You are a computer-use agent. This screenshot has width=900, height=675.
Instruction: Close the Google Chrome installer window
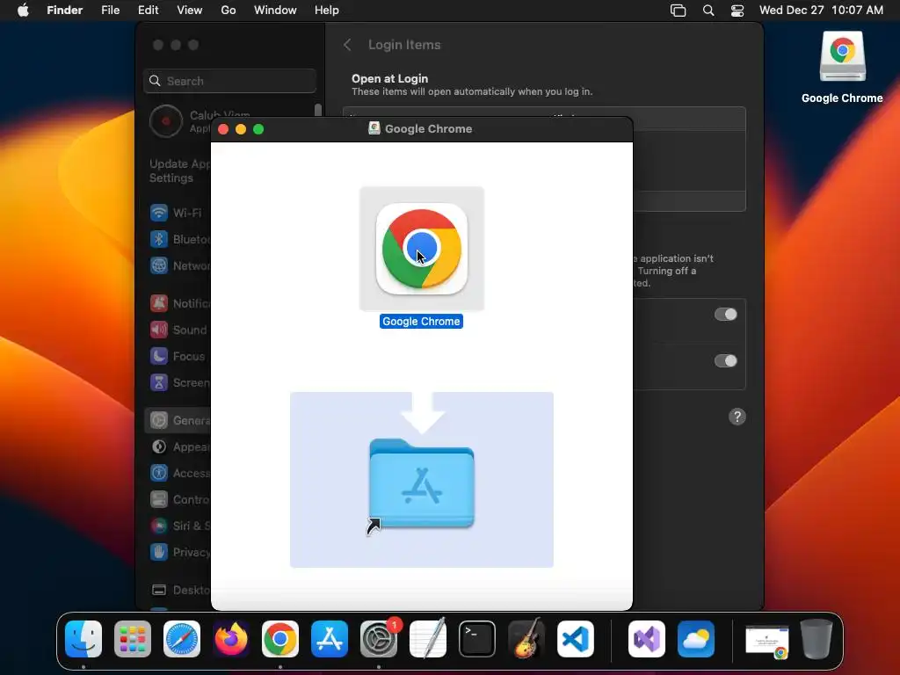pyautogui.click(x=224, y=130)
